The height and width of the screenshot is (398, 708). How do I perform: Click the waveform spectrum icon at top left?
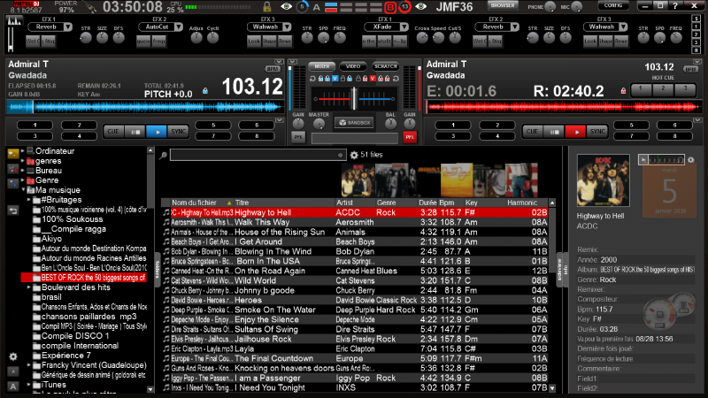click(x=14, y=21)
